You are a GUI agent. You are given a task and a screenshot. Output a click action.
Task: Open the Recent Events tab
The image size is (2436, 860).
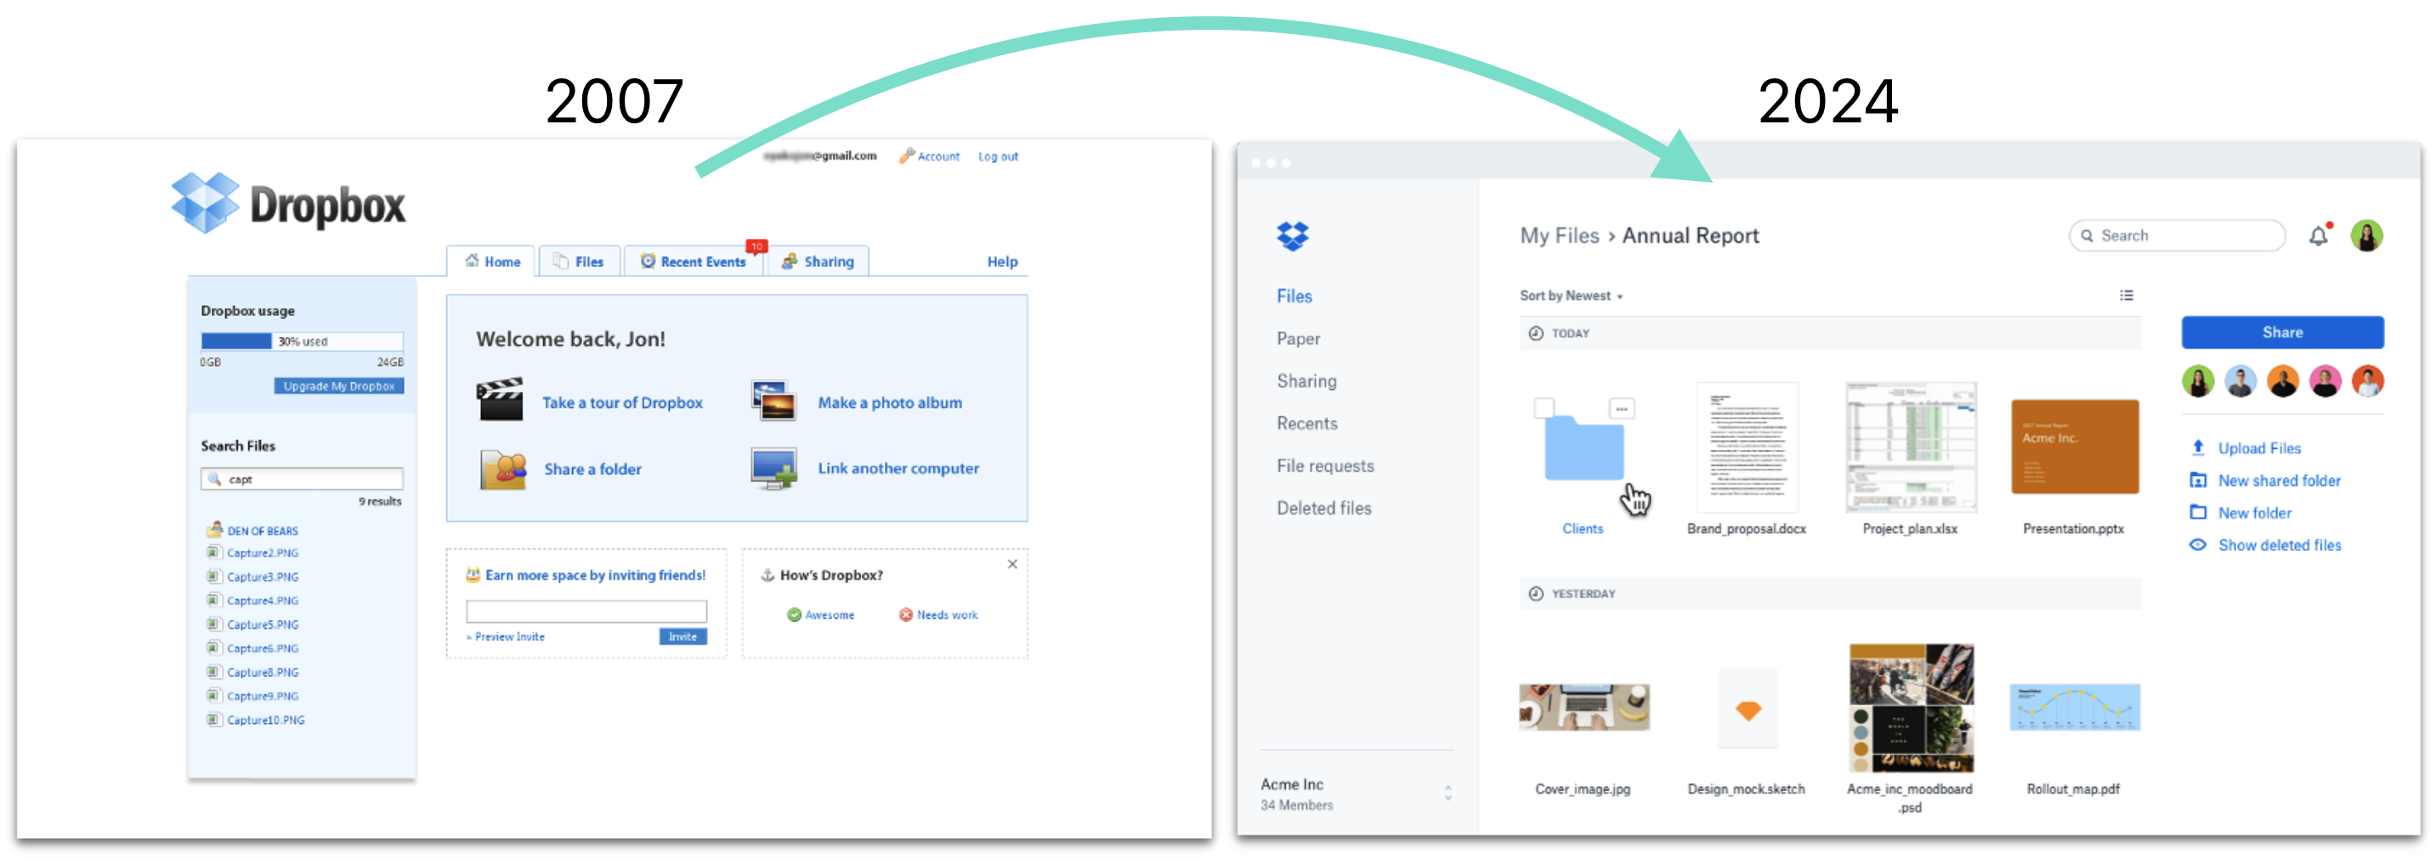(694, 262)
